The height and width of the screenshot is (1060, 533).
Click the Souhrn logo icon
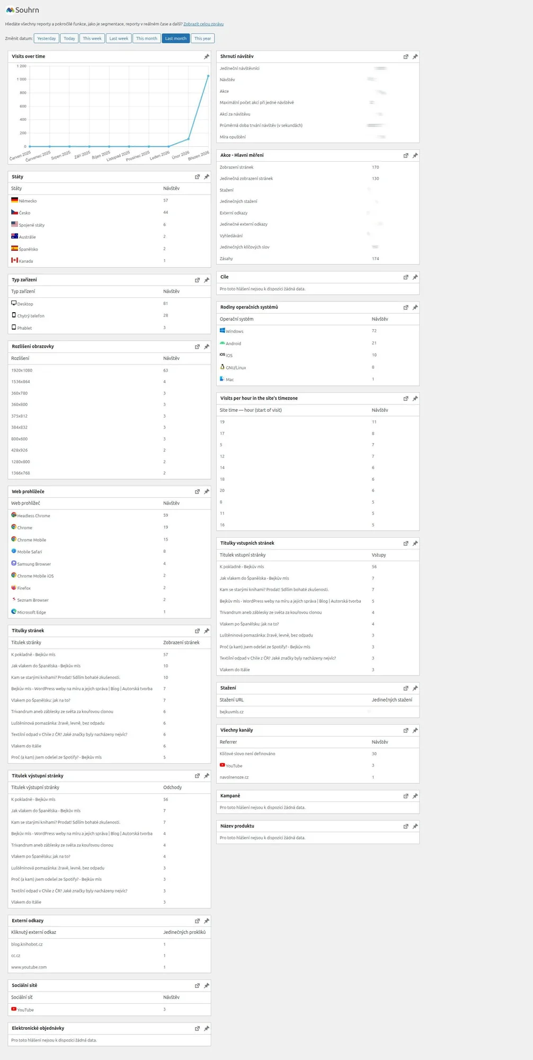point(10,10)
